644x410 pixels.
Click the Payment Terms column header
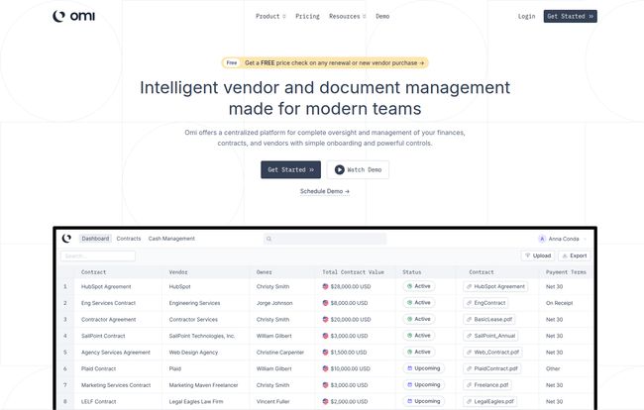(x=566, y=272)
